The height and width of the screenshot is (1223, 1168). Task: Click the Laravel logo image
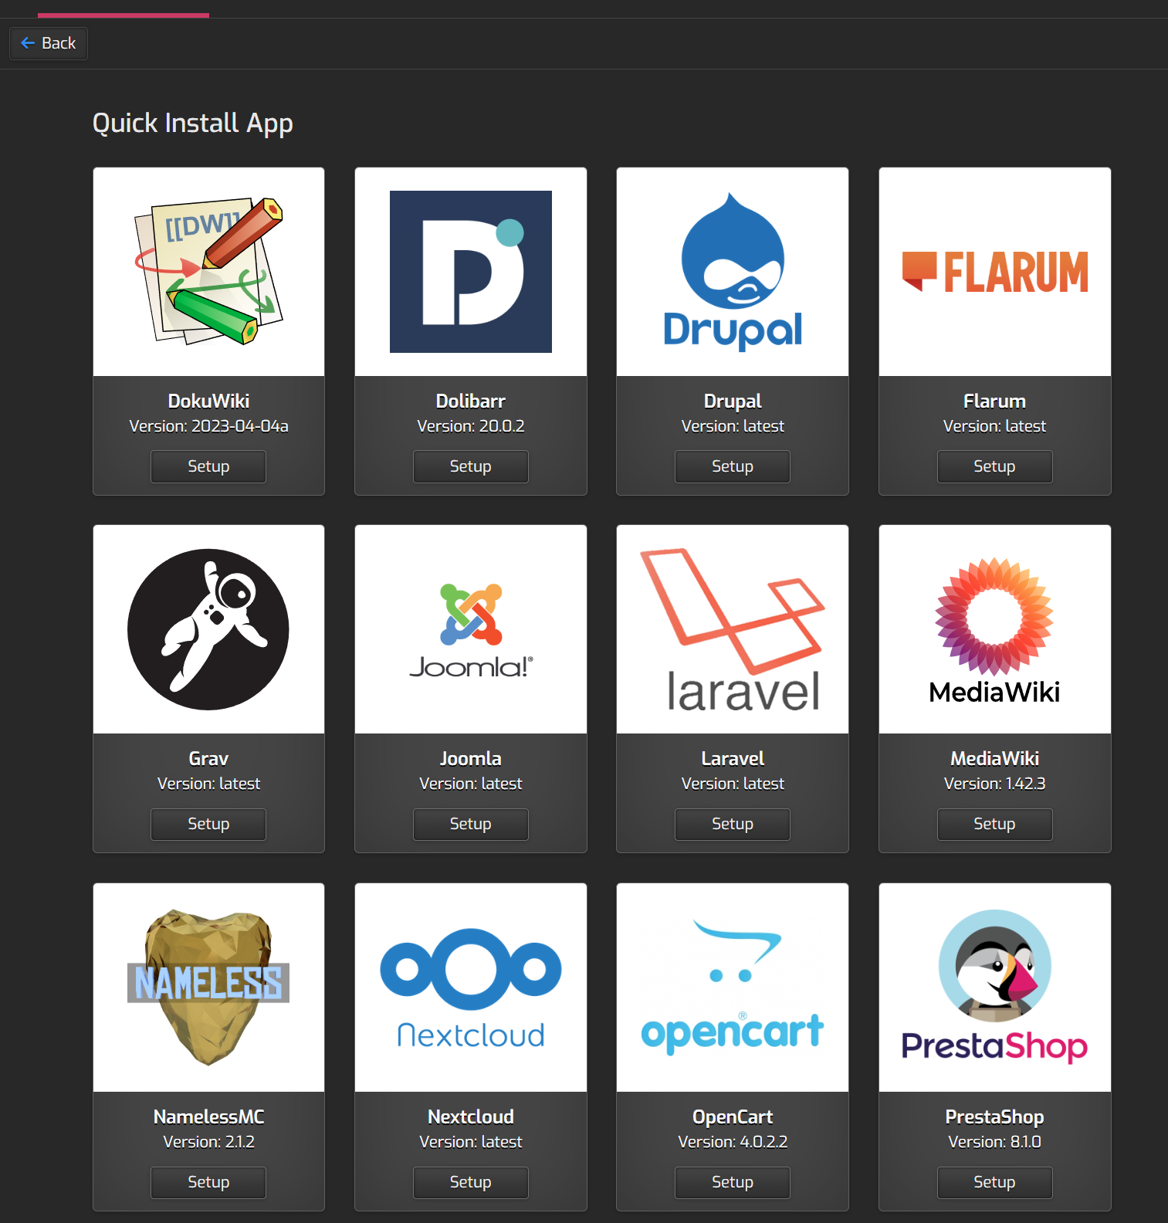(x=732, y=629)
